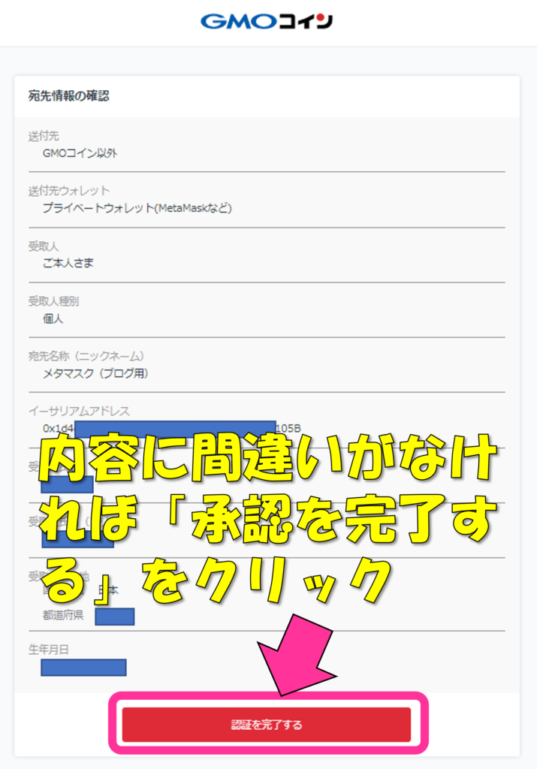This screenshot has width=537, height=769.
Task: Click the 都道府県 label
Action: [63, 615]
